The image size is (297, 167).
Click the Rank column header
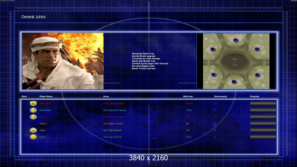[24, 97]
